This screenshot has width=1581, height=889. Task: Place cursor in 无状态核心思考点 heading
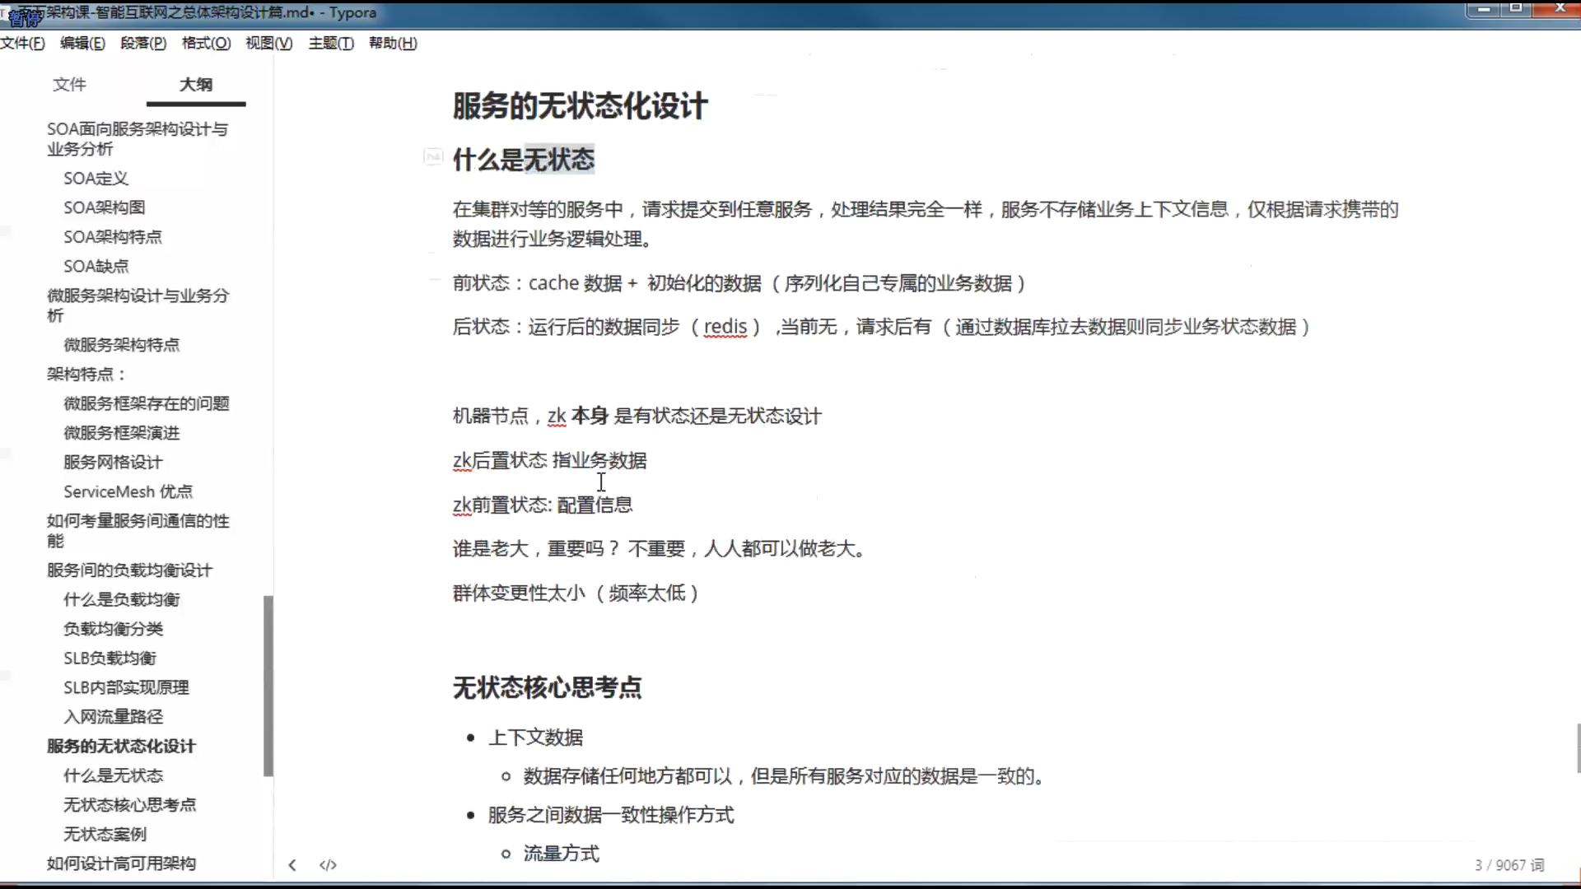[547, 687]
